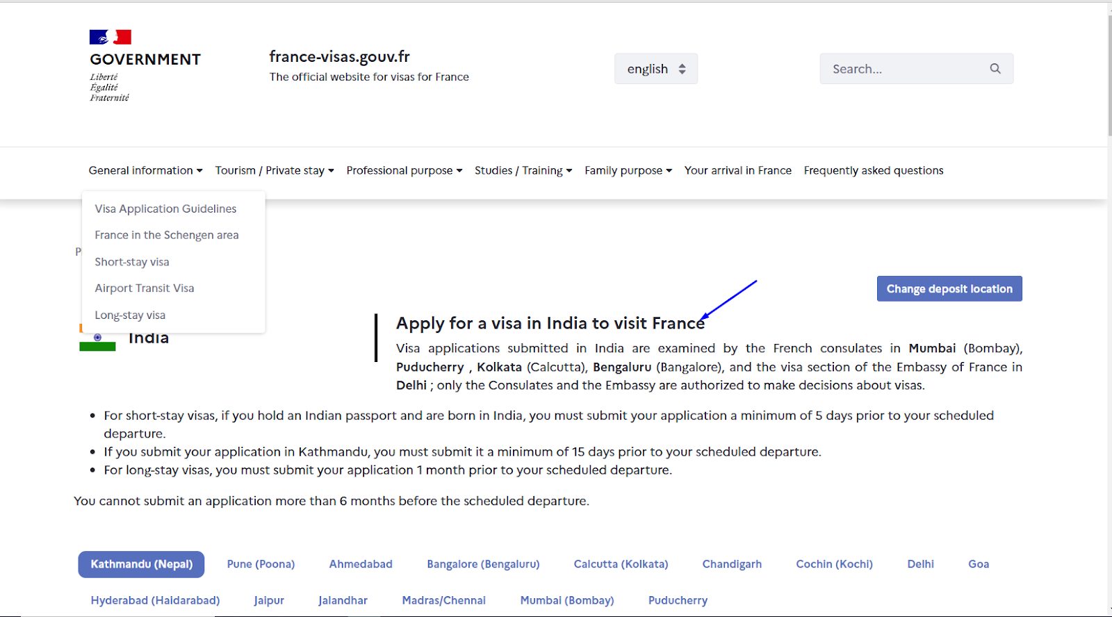Select the Chandigarh location
Image resolution: width=1112 pixels, height=617 pixels.
click(732, 564)
